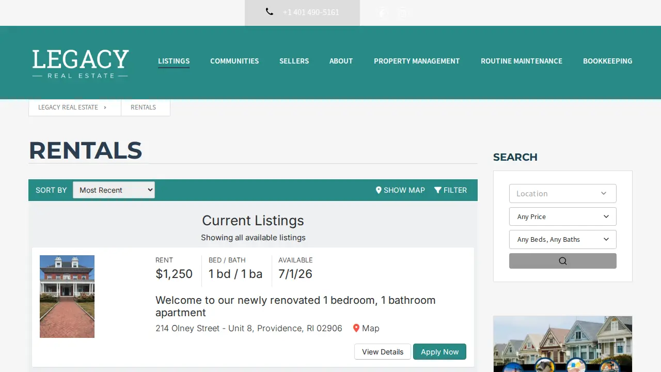
Task: Click the Filter funnel icon
Action: coord(438,190)
